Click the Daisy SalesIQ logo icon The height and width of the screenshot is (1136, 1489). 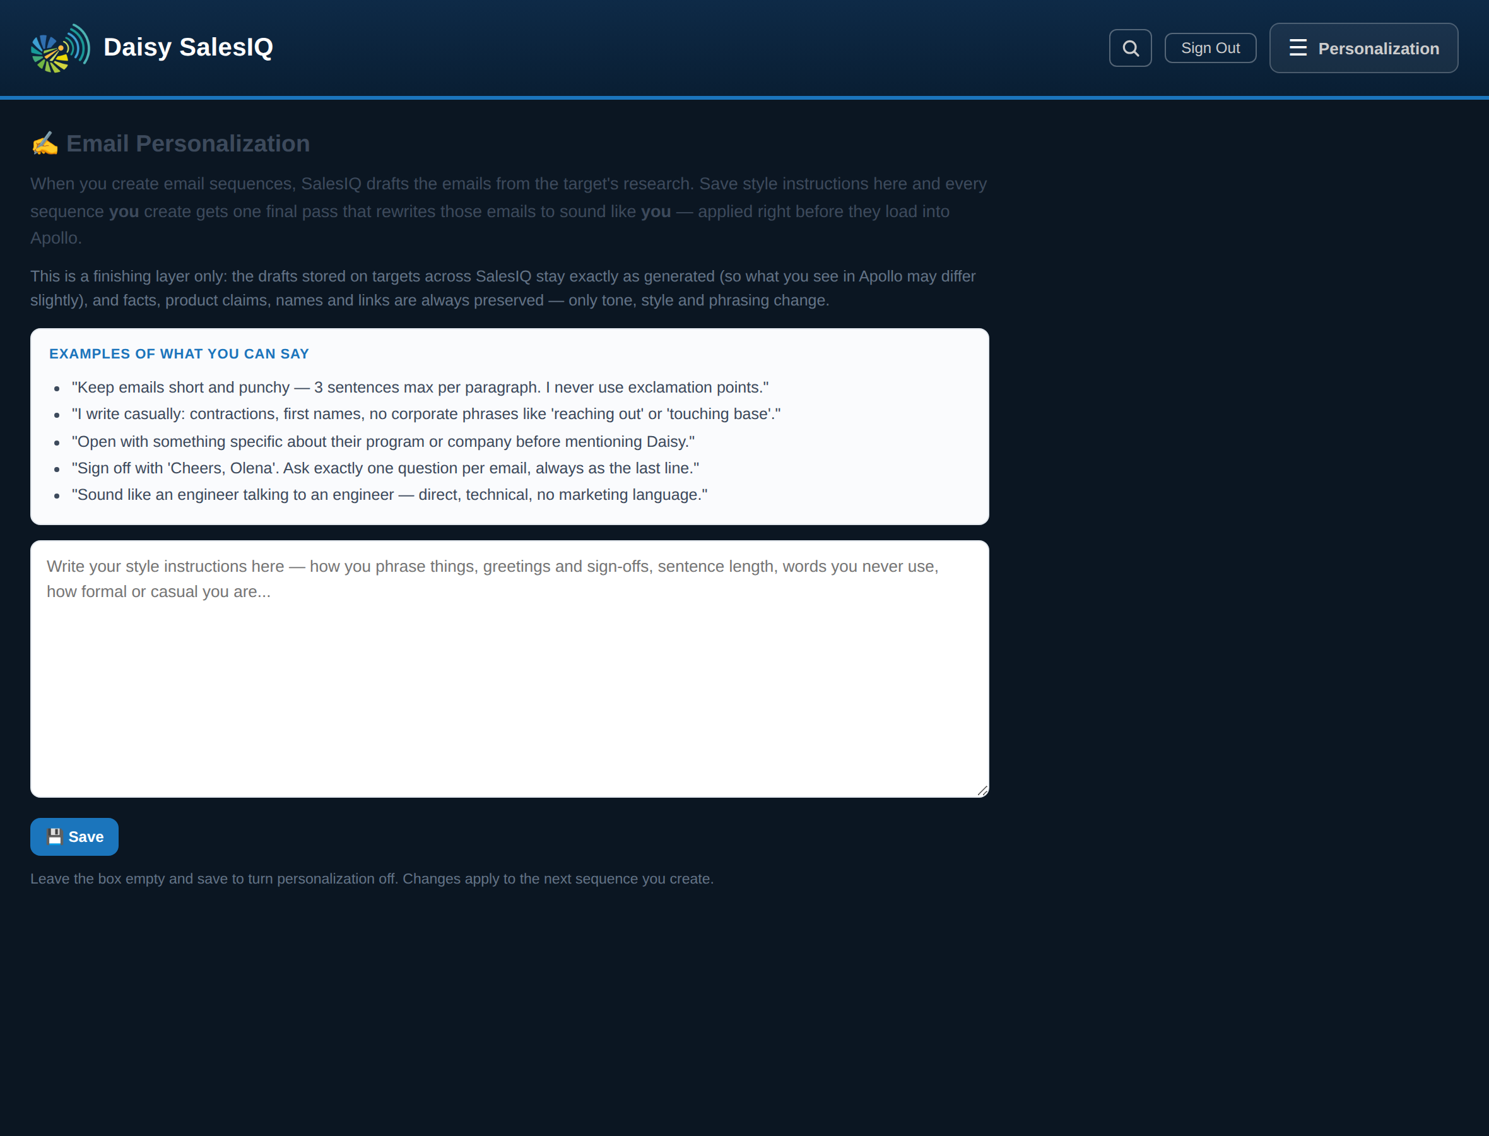tap(60, 47)
